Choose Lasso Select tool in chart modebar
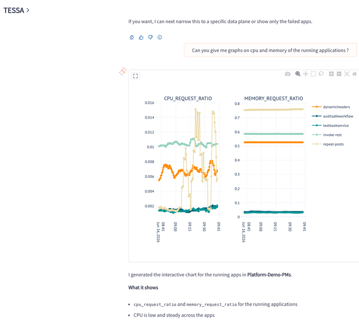359x320 pixels. click(321, 74)
